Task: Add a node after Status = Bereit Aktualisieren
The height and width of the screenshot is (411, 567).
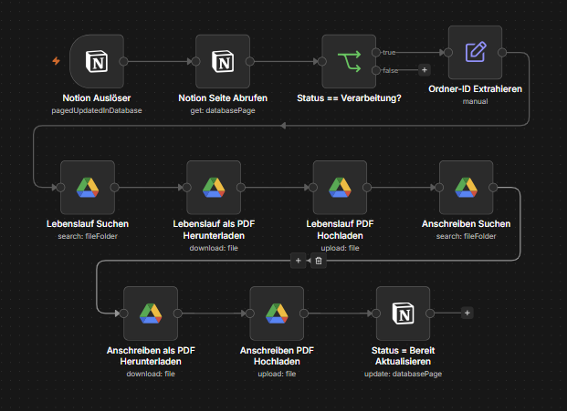Action: click(467, 313)
